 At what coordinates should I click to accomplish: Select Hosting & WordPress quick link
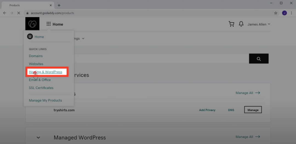pos(45,72)
